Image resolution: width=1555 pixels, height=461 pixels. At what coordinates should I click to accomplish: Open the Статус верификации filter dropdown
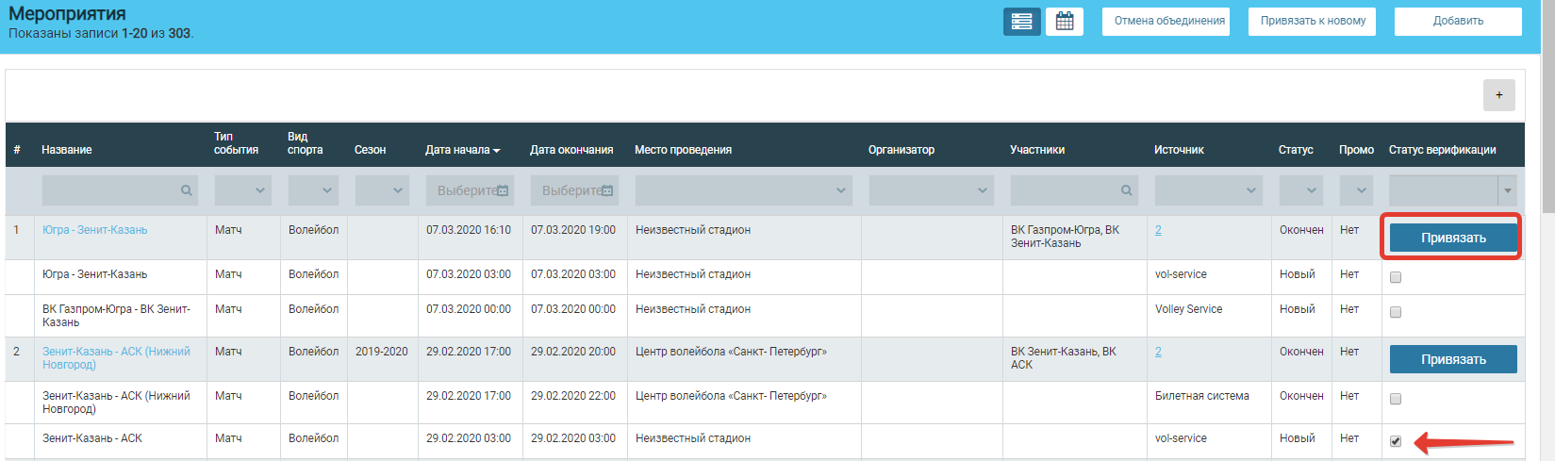click(1507, 190)
